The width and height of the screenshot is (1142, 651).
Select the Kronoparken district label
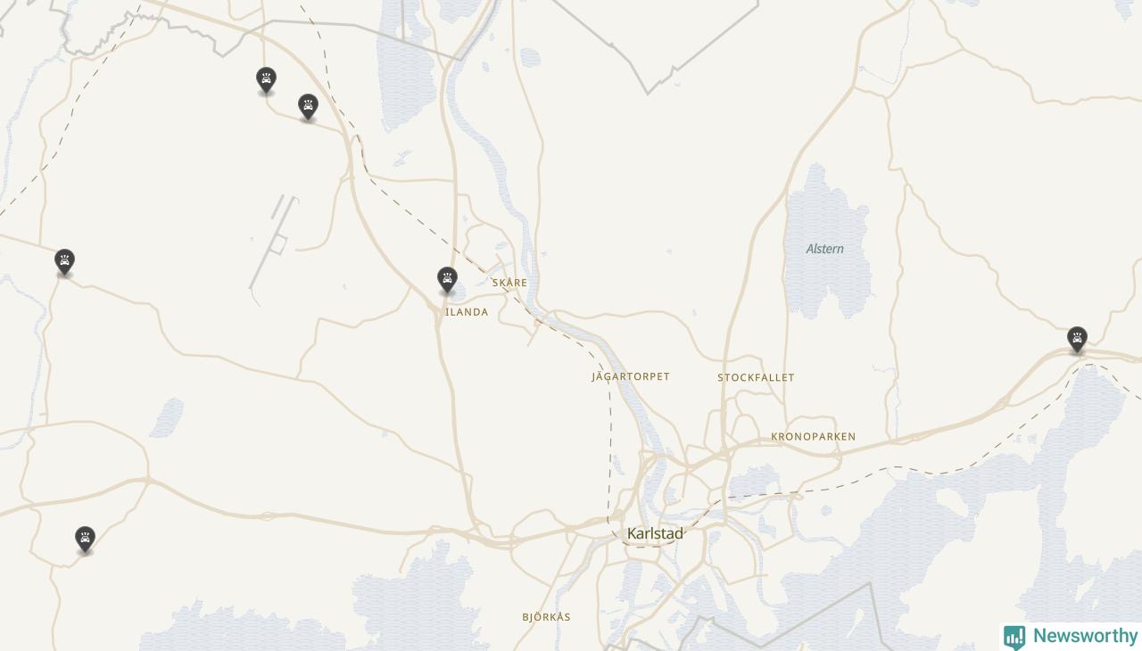coord(813,436)
